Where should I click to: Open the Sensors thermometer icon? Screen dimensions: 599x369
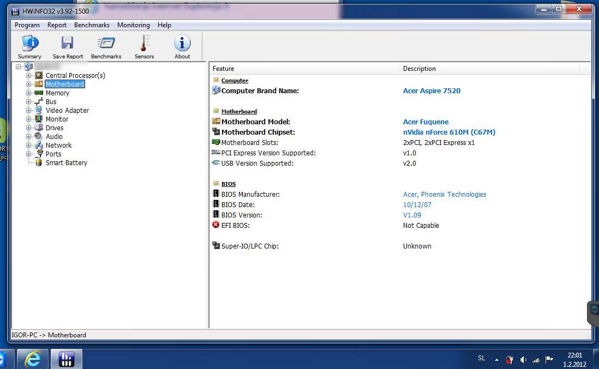point(144,47)
